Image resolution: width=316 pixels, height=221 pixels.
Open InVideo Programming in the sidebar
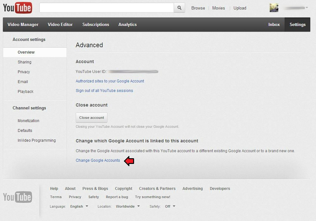[x=37, y=140]
